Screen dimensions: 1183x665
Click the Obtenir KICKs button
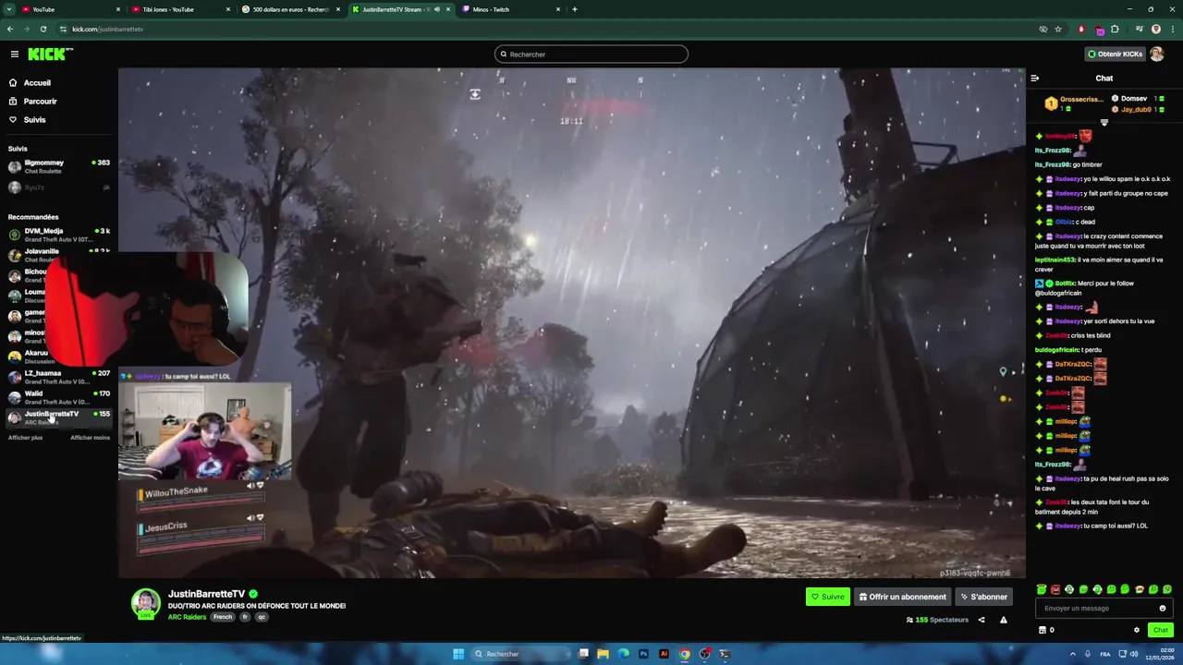coord(1115,54)
